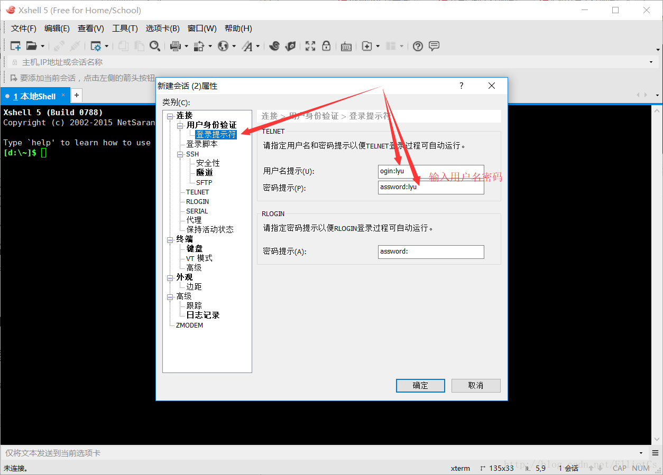Open the 工具(T) menu
This screenshot has width=663, height=475.
point(125,29)
